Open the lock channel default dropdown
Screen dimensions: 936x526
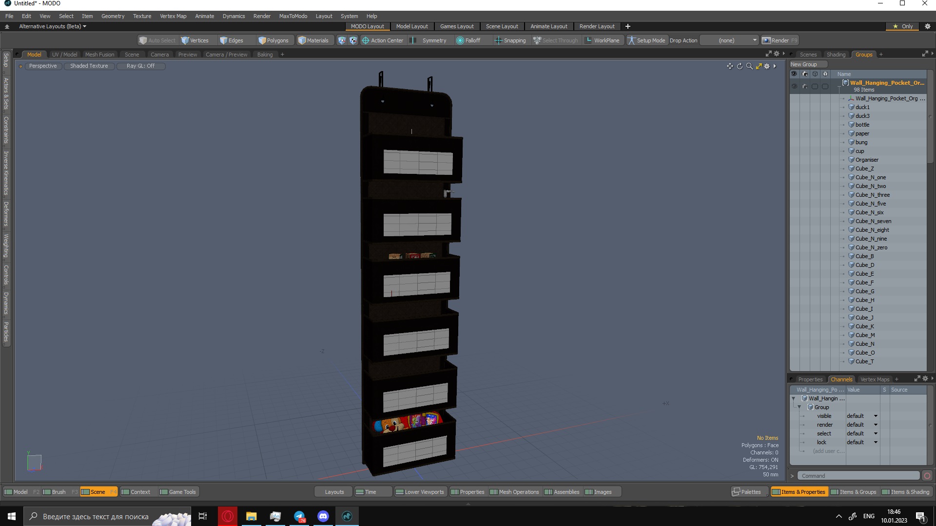(862, 442)
